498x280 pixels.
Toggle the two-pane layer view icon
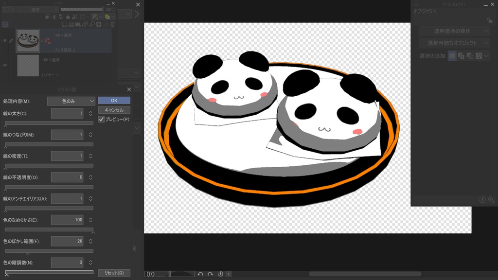click(5, 24)
